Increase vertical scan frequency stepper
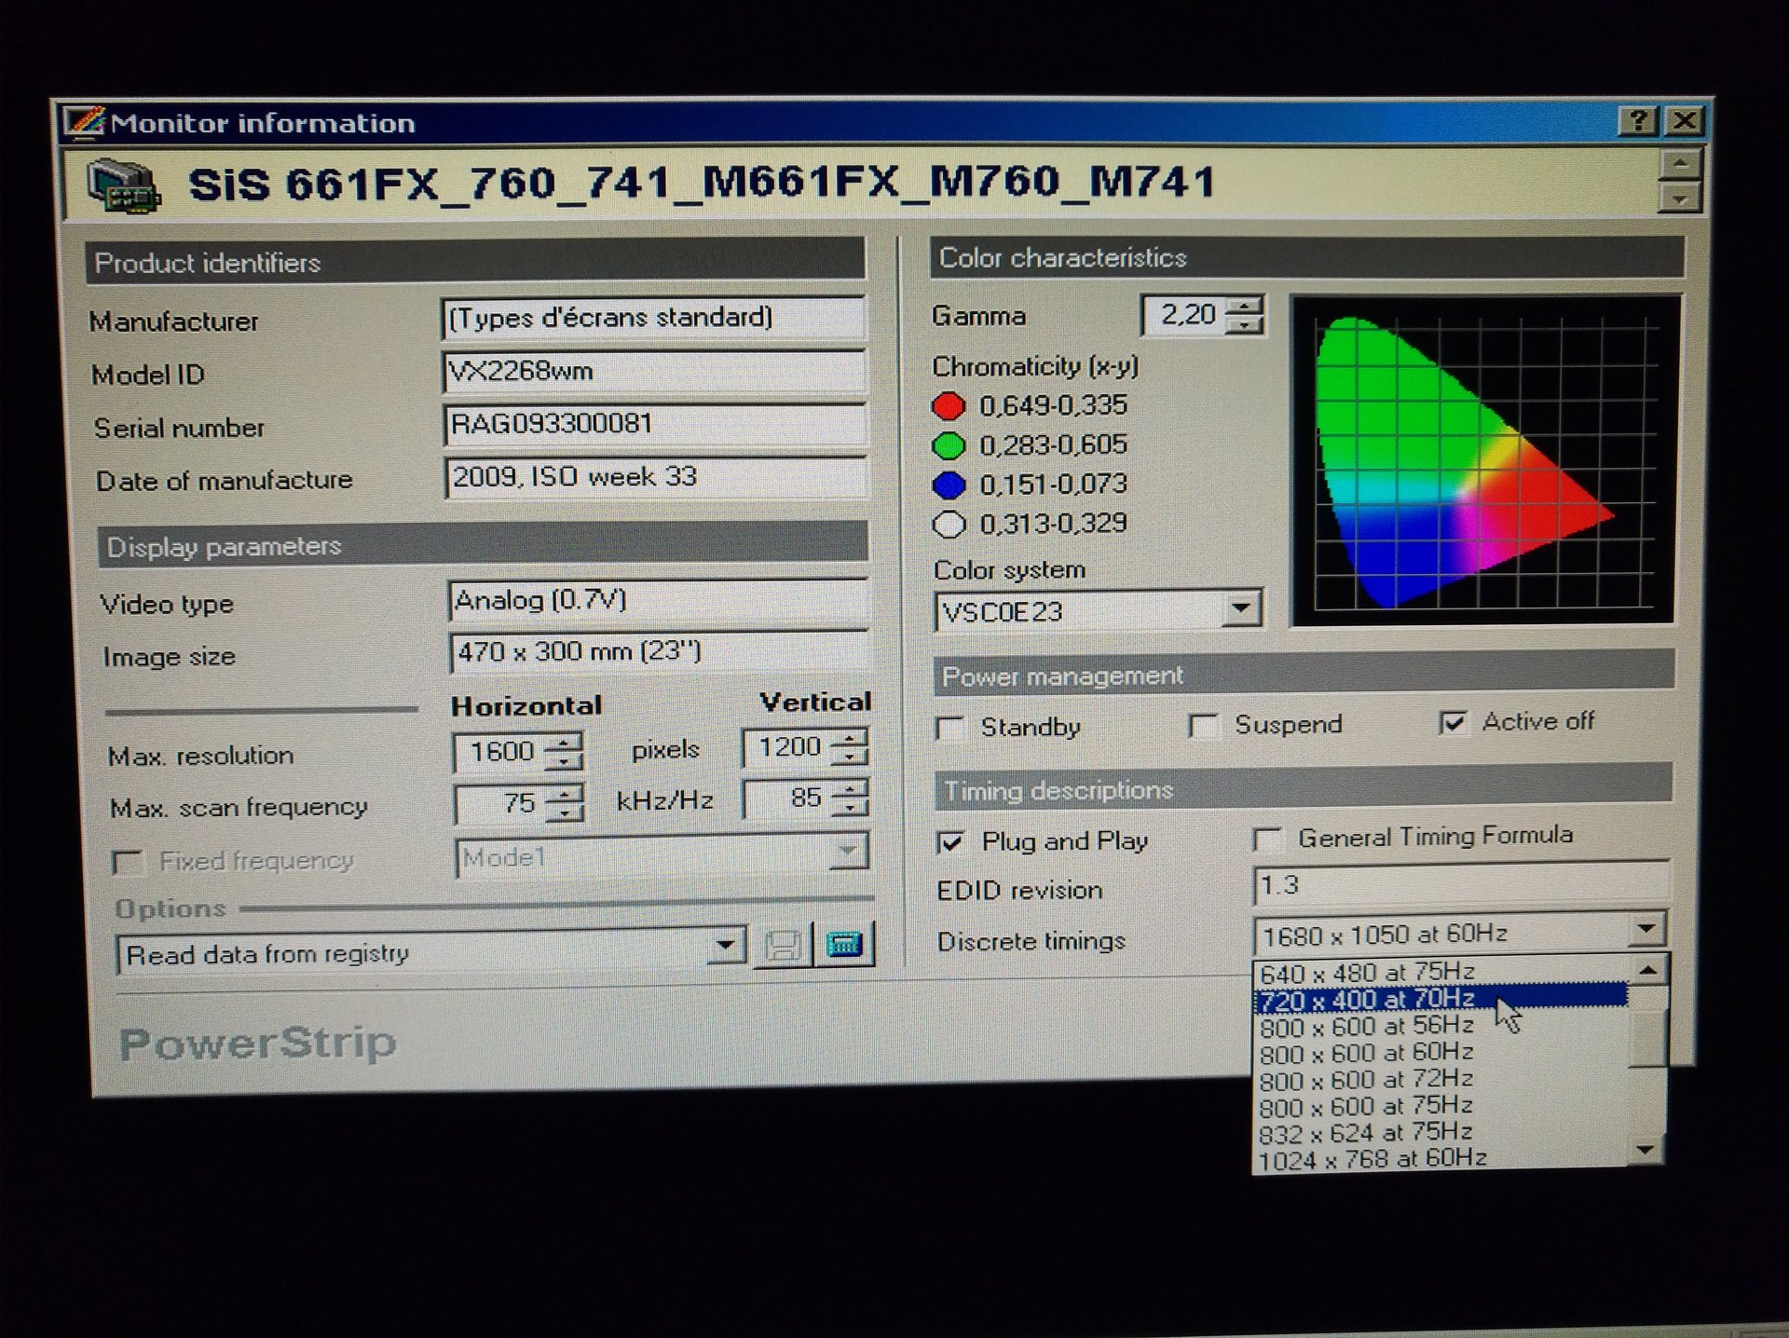The image size is (1789, 1338). [849, 789]
